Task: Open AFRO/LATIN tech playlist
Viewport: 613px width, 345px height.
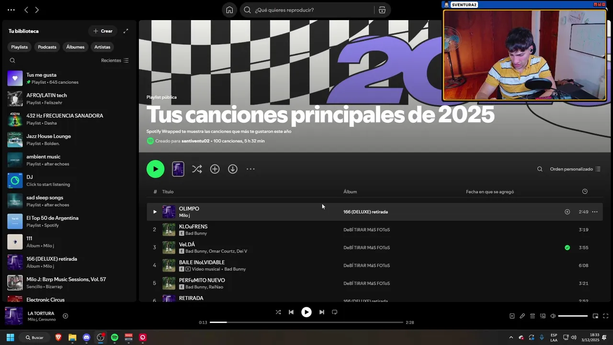Action: (69, 99)
